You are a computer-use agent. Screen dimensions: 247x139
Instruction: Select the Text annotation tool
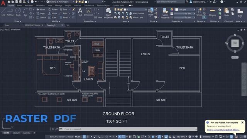(80, 12)
